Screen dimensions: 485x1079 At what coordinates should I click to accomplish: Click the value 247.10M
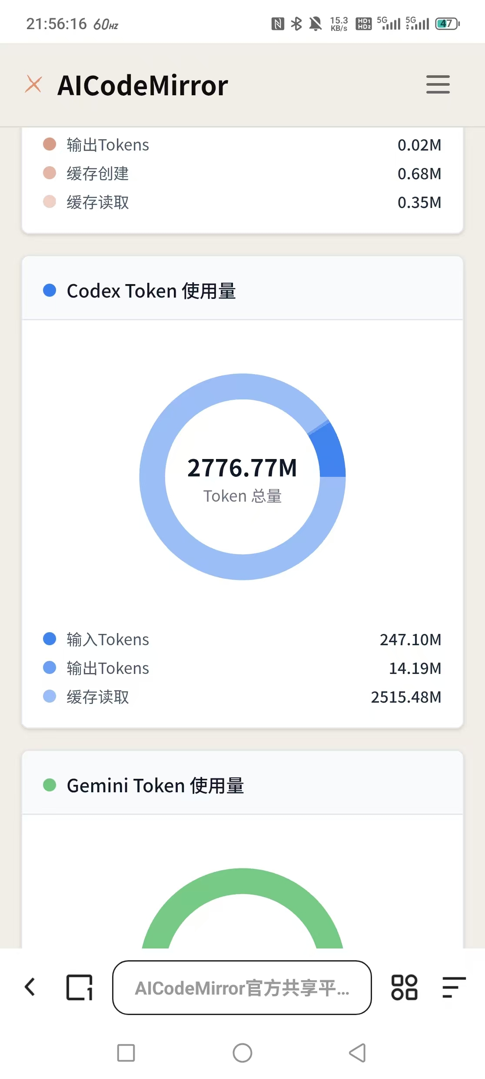410,640
